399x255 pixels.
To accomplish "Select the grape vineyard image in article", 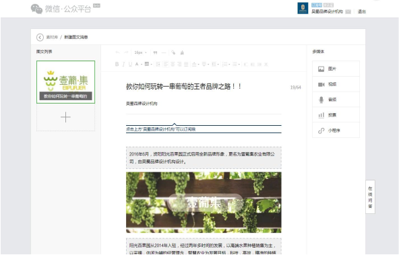I will tap(204, 203).
